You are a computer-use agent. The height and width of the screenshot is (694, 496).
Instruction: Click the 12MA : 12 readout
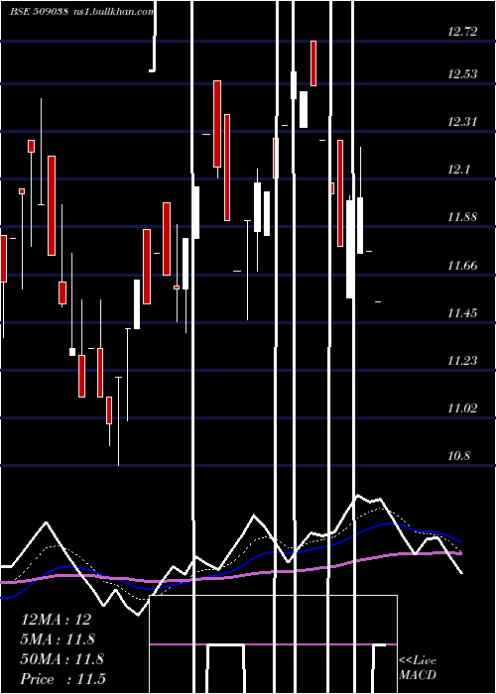pos(57,620)
